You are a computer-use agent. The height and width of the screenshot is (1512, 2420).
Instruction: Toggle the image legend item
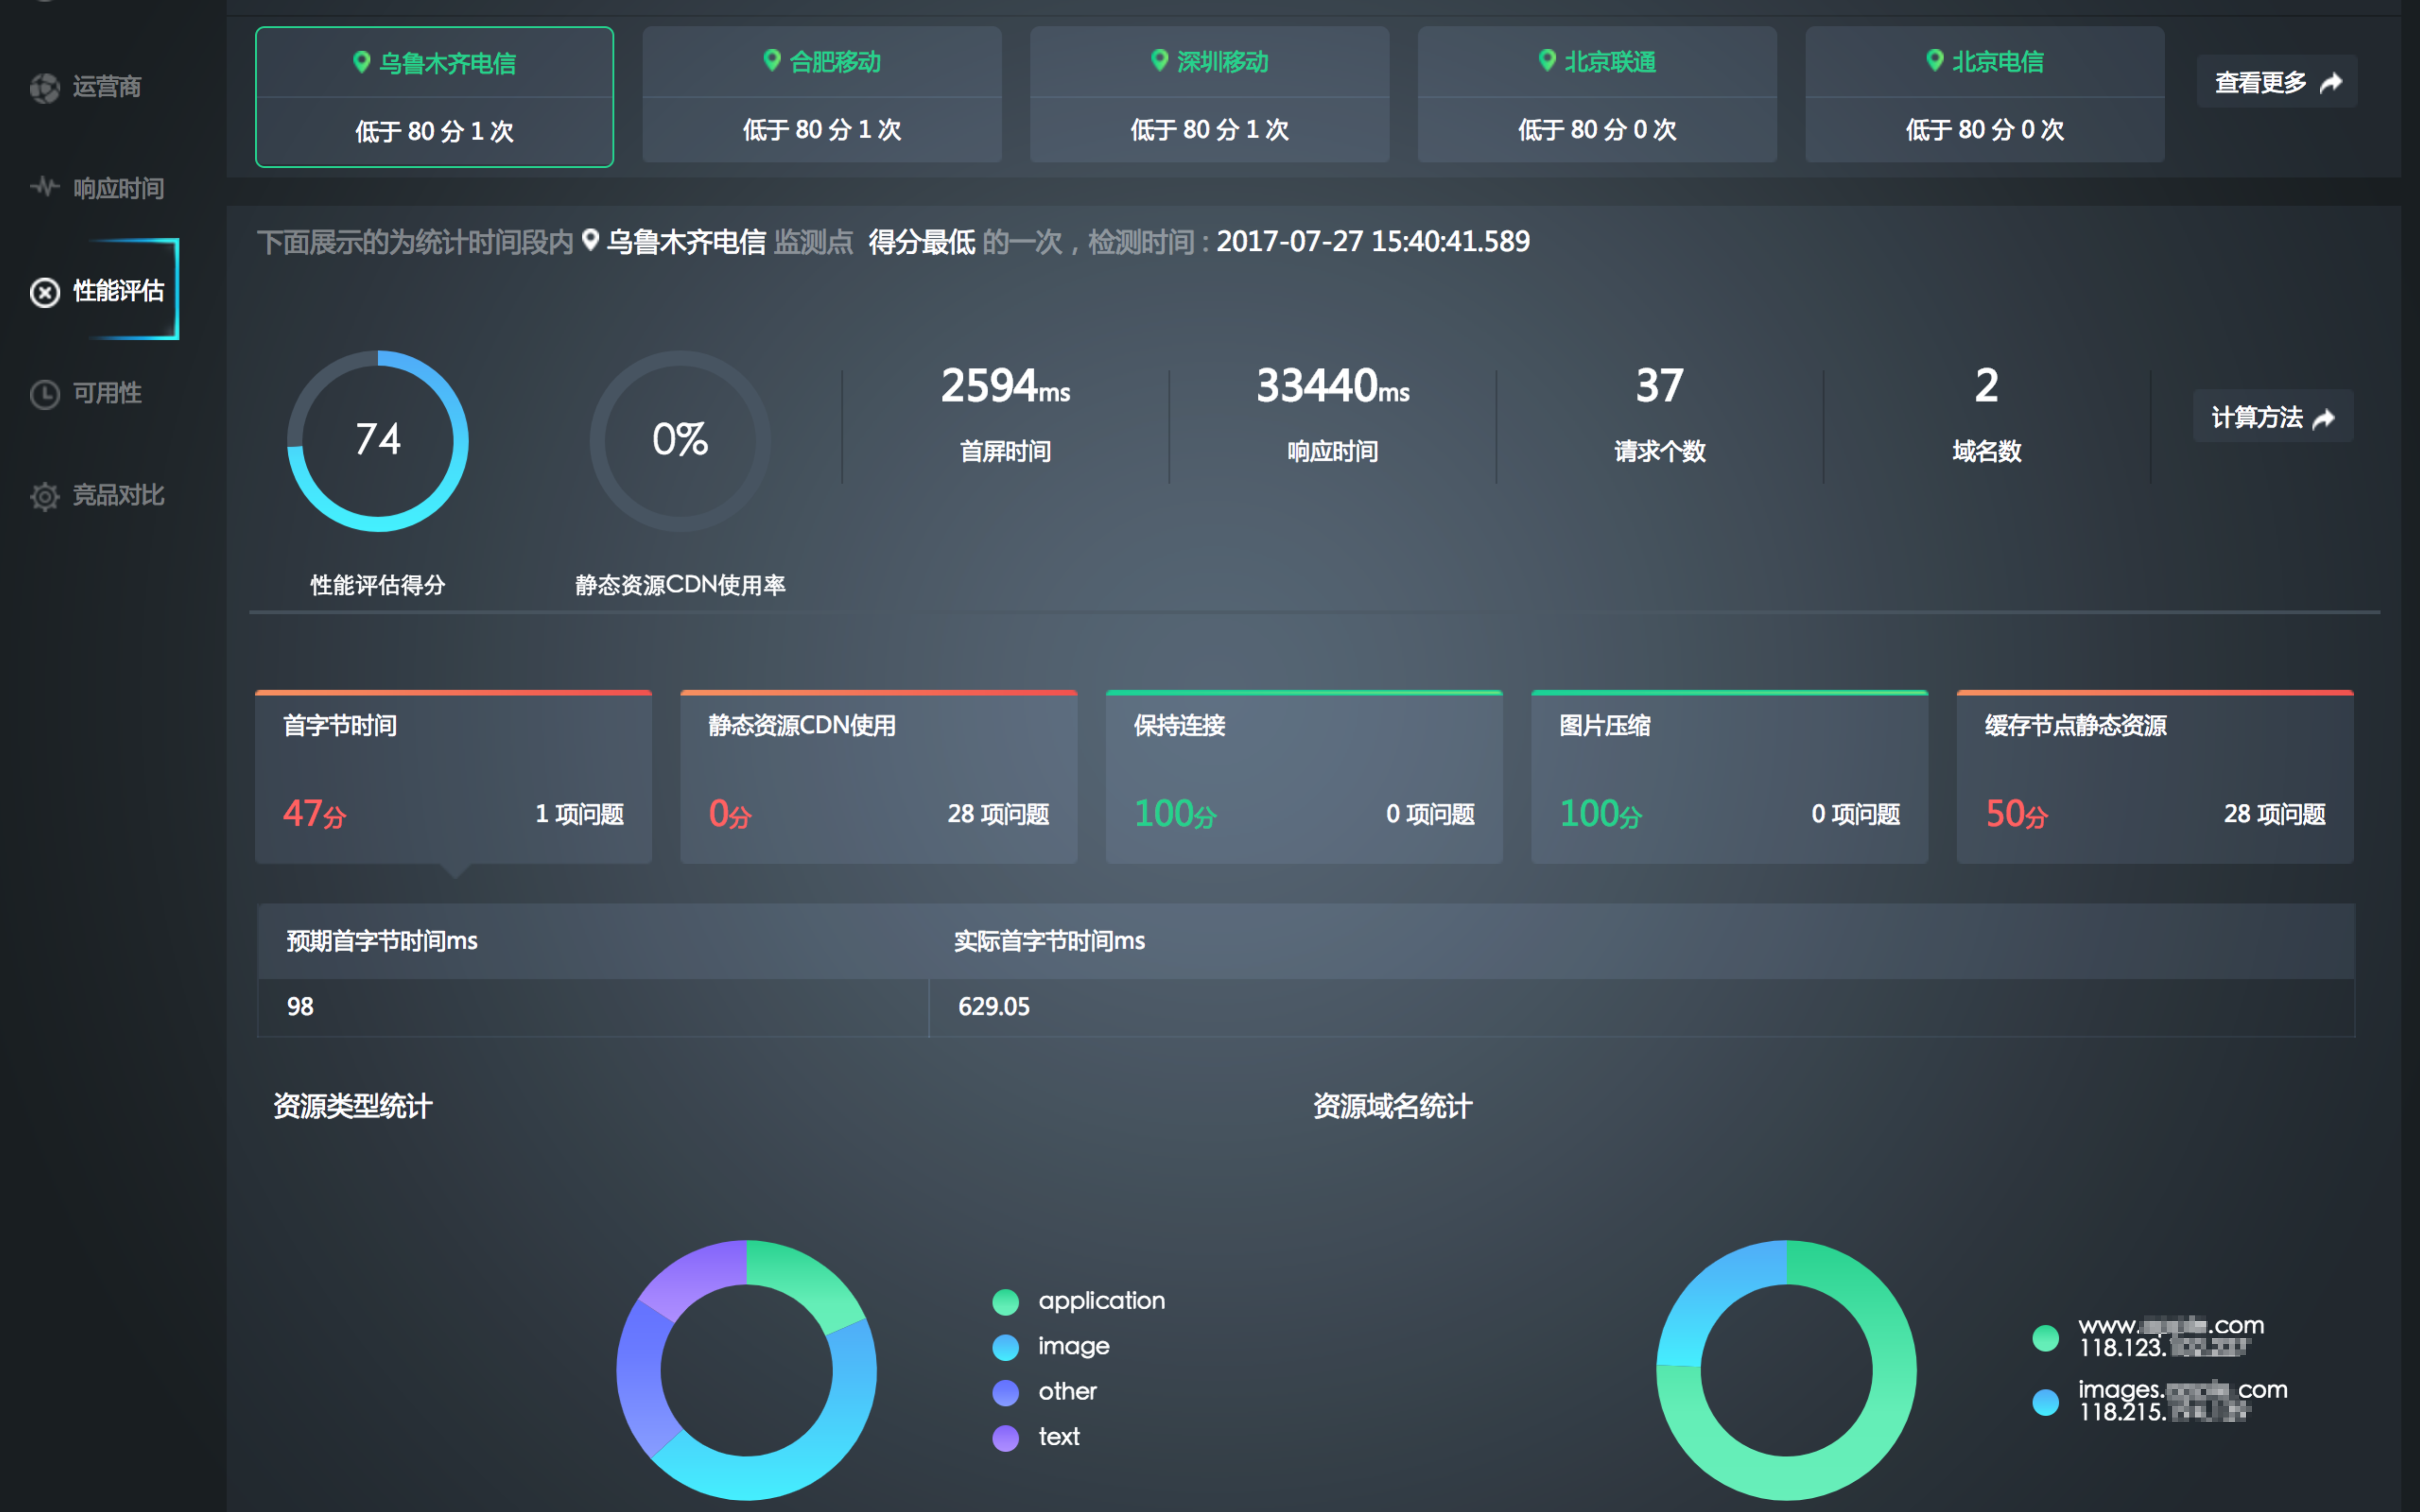[1072, 1346]
